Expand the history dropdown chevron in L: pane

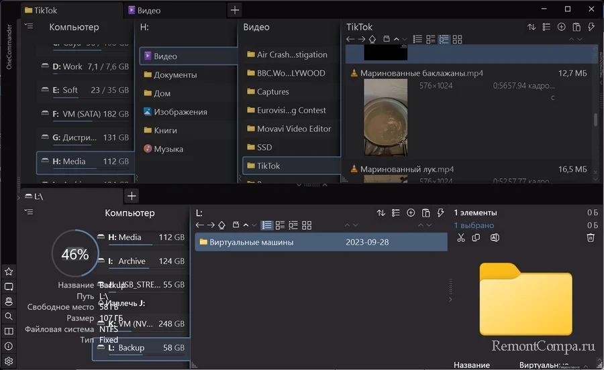point(255,225)
